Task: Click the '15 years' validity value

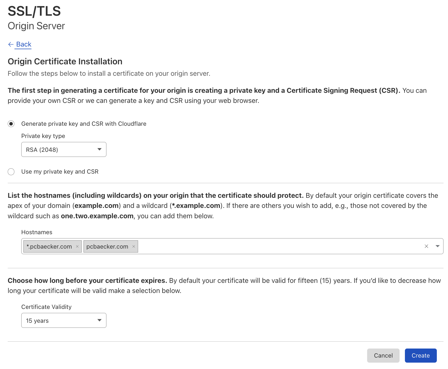Action: click(38, 320)
